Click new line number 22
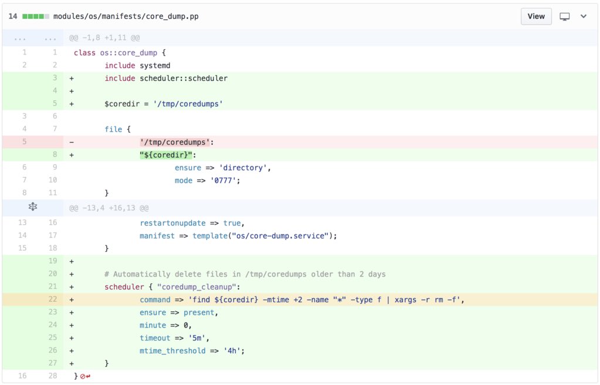 click(53, 299)
